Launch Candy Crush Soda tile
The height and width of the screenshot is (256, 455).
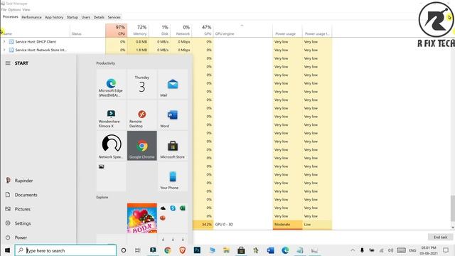142,218
